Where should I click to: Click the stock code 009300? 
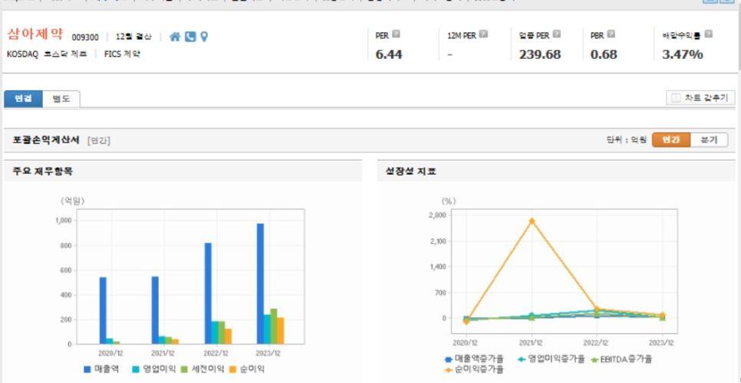pyautogui.click(x=86, y=37)
